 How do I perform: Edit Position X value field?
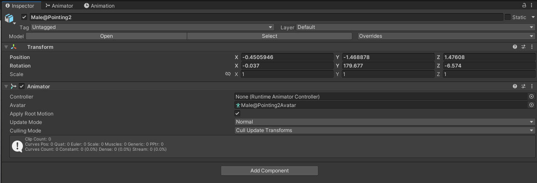pos(287,57)
